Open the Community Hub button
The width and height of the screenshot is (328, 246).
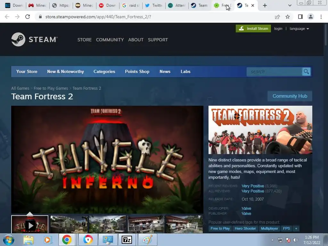click(x=290, y=96)
